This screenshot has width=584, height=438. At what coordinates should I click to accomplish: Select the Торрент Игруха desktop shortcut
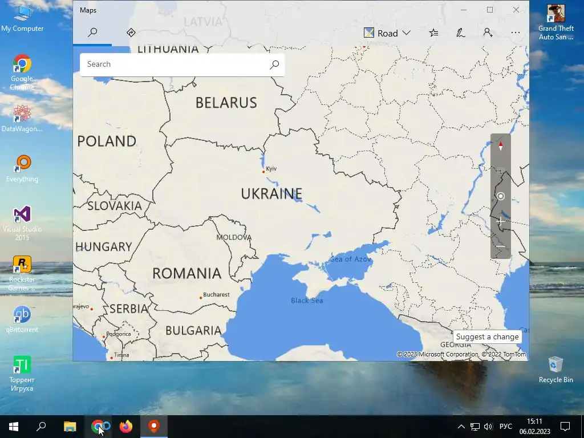coord(22,374)
